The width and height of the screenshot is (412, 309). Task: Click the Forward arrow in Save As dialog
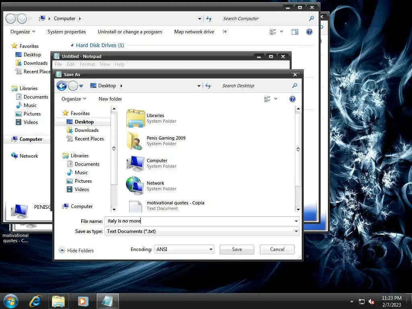73,86
